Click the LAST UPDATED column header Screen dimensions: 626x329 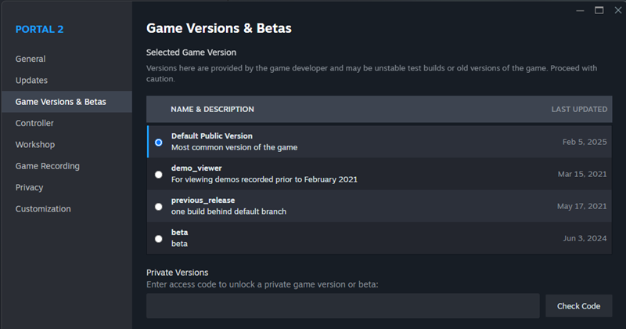[x=579, y=109]
